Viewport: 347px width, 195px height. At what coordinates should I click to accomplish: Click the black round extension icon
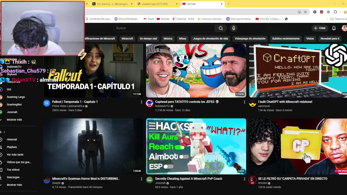tap(315, 12)
